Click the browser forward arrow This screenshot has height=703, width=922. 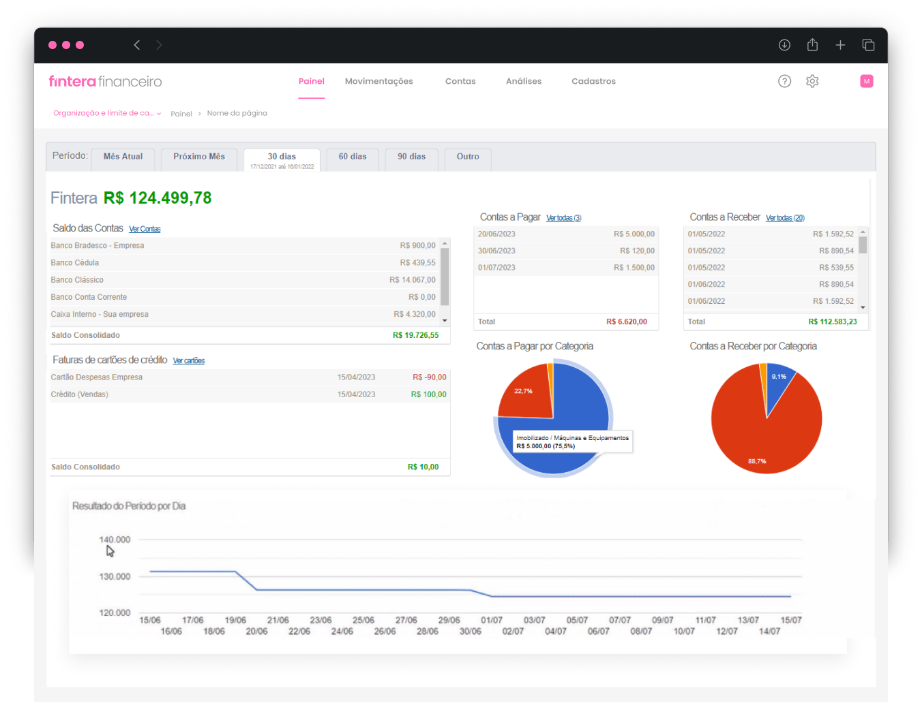pos(159,45)
